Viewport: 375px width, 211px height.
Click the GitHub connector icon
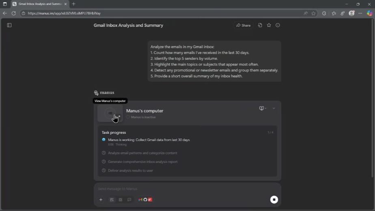[145, 200]
